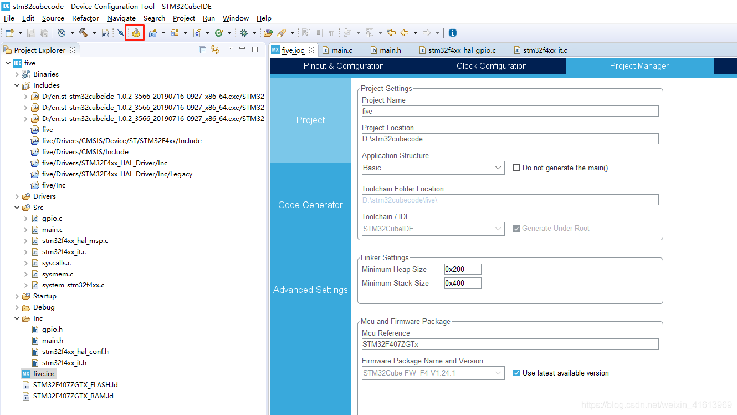Click the Forward navigation arrow icon
Screen dimensions: 737x415
tap(427, 33)
